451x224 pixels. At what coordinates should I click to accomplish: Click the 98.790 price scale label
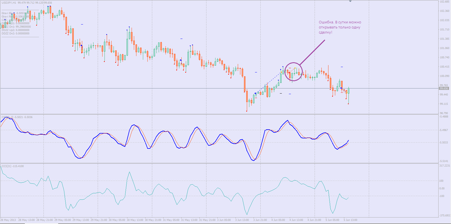444,113
